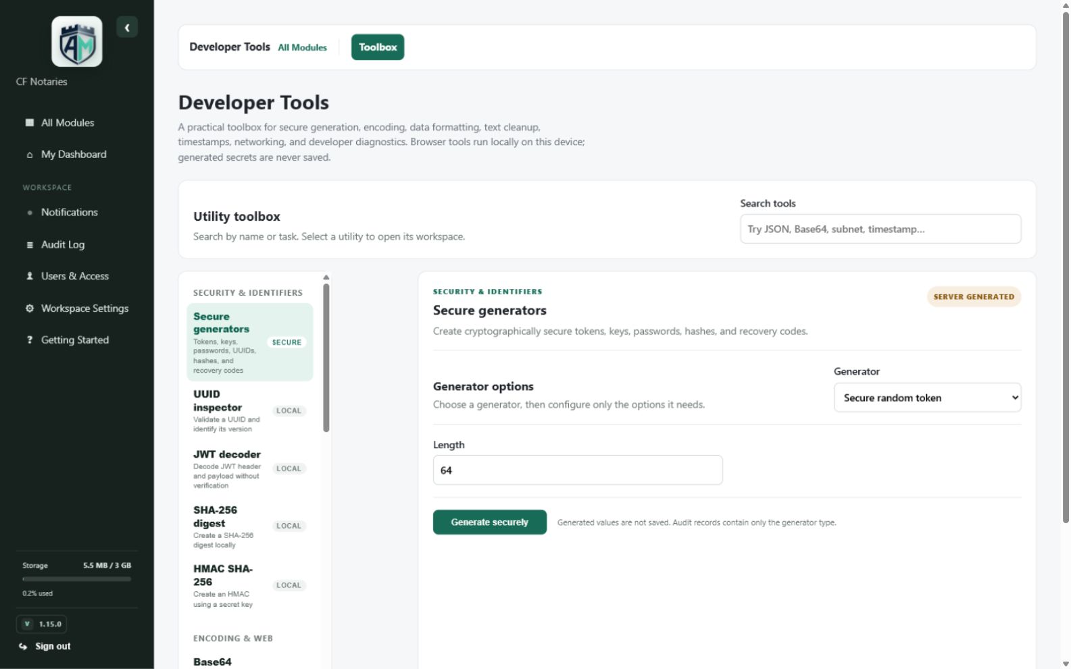
Task: Click the Generator options heading
Action: 483,386
